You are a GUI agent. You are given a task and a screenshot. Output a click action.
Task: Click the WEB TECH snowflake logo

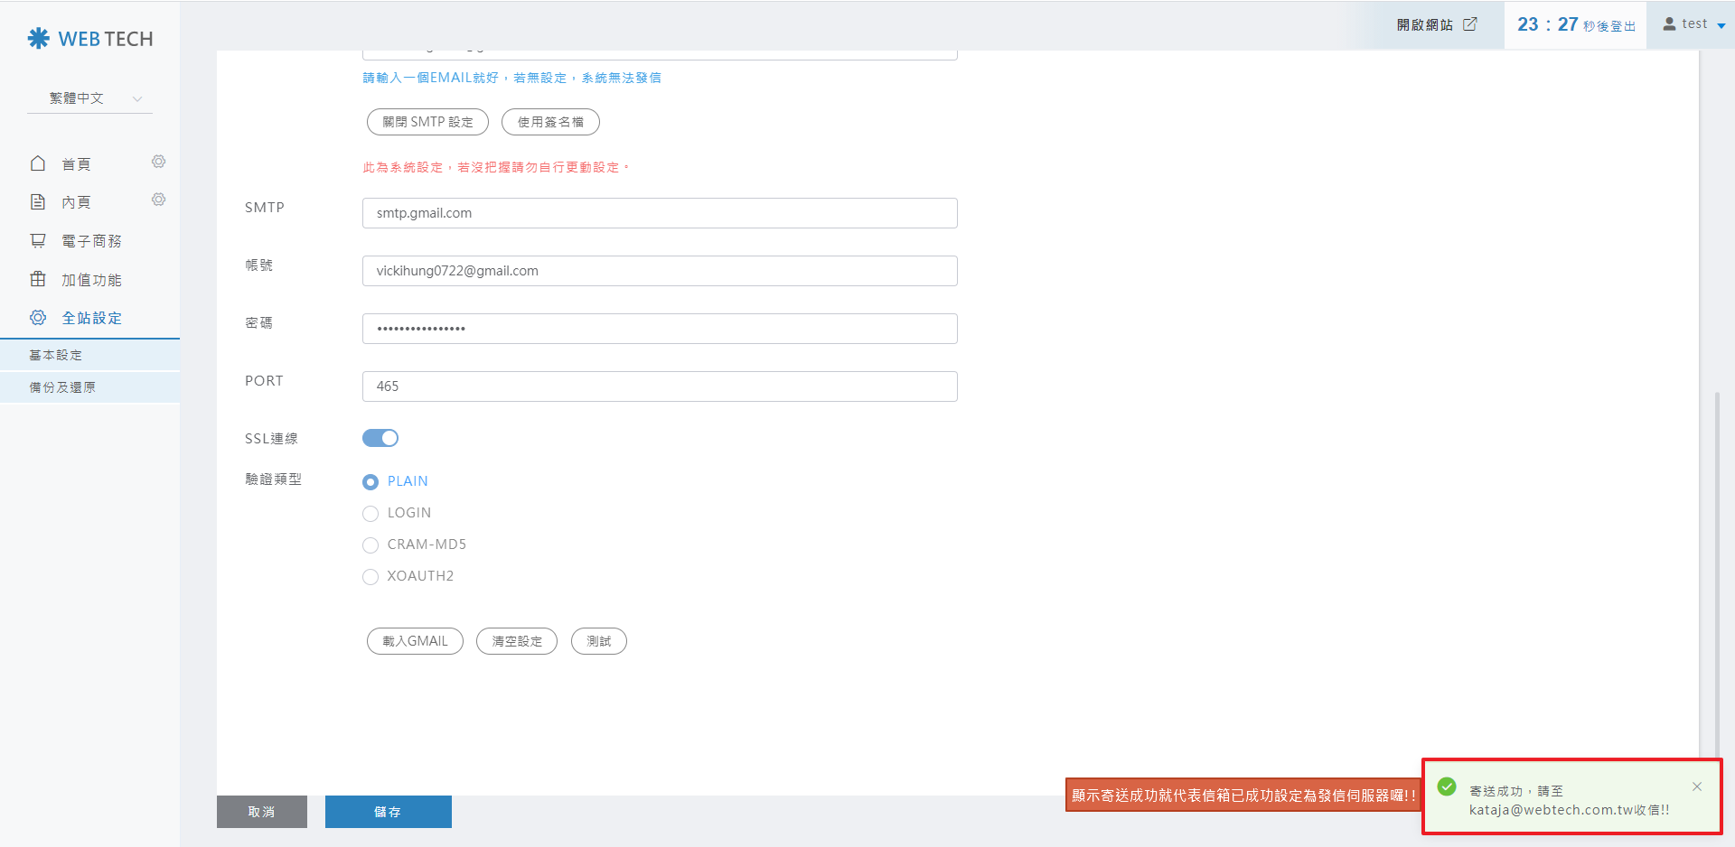[x=38, y=38]
